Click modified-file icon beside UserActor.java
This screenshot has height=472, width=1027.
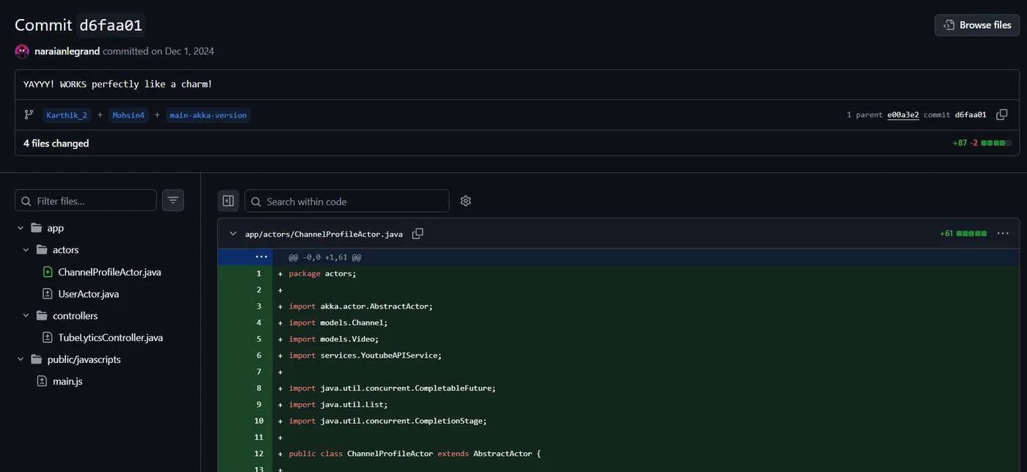click(48, 294)
